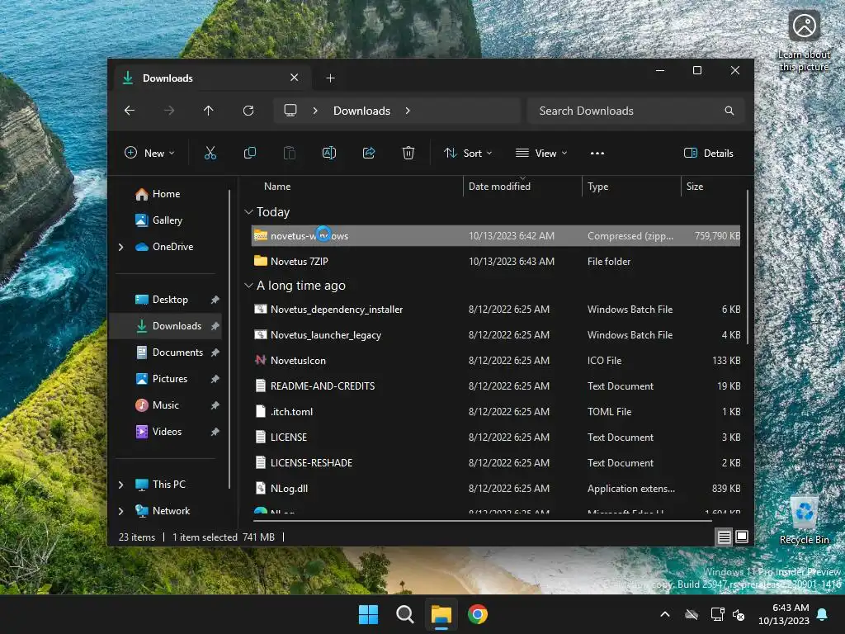Screen dimensions: 845x634
Task: Open the See more three-dots menu
Action: [597, 153]
